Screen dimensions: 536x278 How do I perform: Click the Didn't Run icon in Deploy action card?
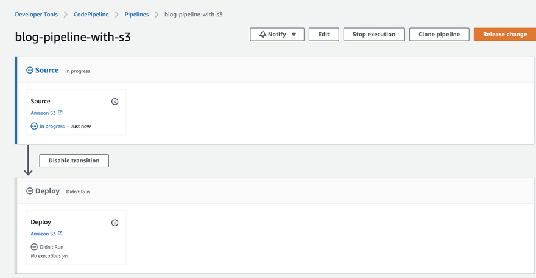point(34,247)
